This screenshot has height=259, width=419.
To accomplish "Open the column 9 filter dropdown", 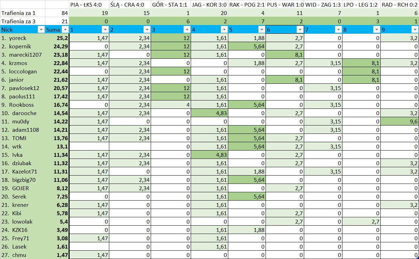I will pyautogui.click(x=414, y=30).
